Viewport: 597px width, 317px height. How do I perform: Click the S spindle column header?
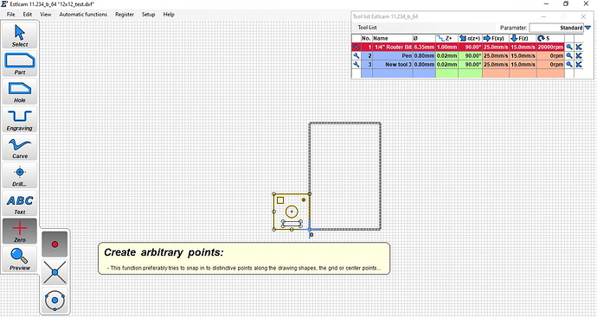point(550,38)
